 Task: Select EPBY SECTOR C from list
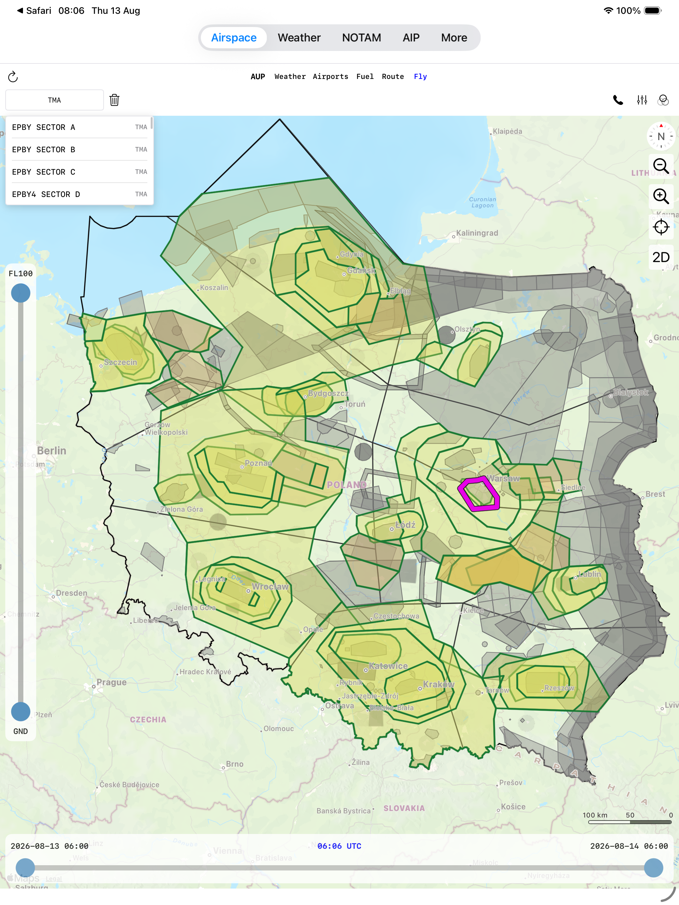coord(79,172)
